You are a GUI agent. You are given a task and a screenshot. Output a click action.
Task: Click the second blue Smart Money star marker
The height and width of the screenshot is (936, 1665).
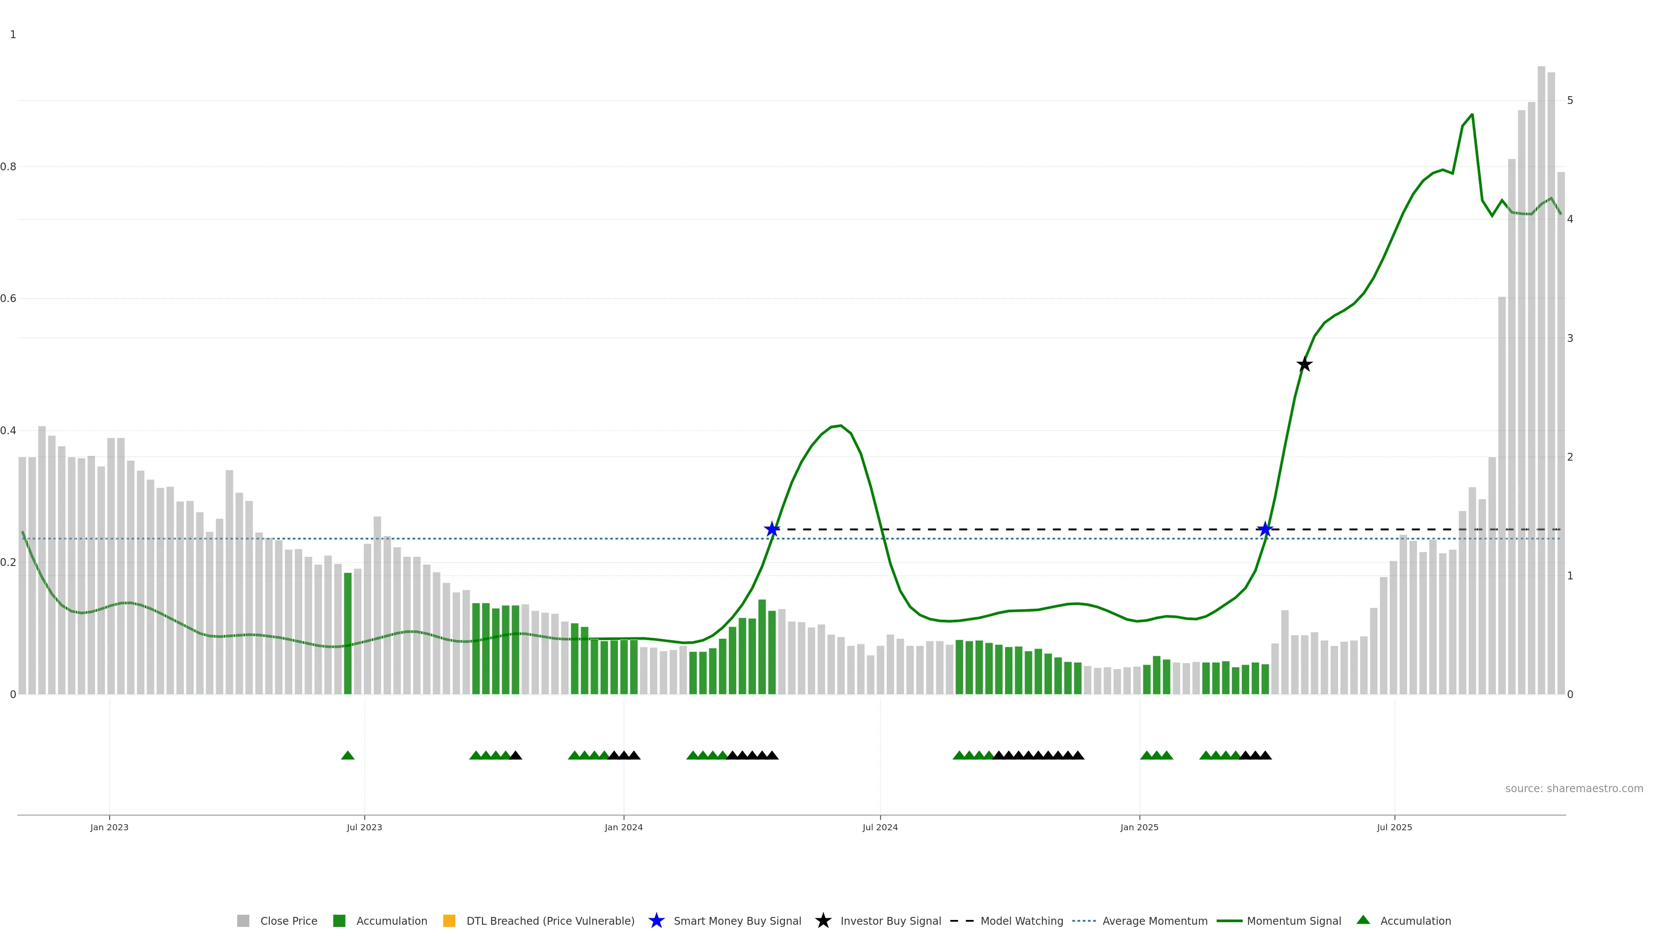click(x=1265, y=529)
